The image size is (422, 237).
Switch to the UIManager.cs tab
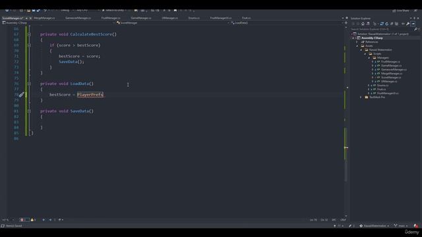[170, 18]
